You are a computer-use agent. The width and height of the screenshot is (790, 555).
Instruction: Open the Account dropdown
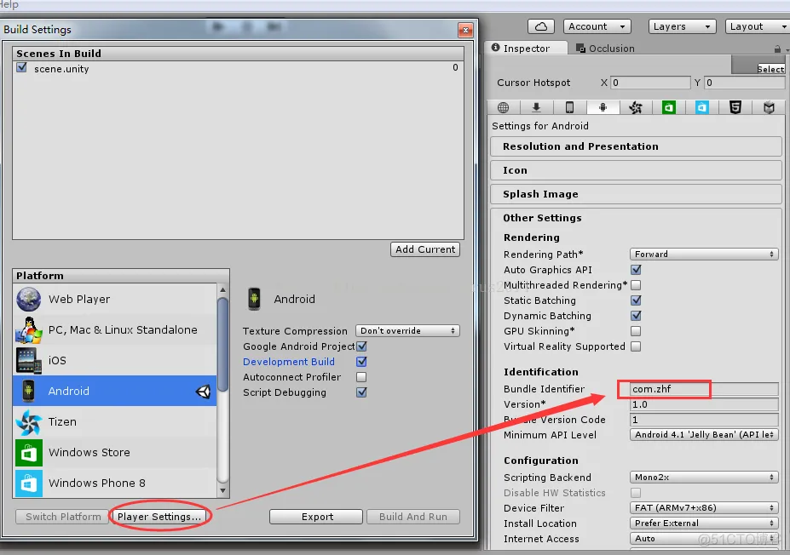point(597,26)
